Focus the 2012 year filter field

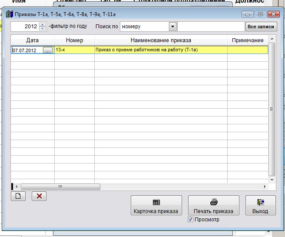25,27
